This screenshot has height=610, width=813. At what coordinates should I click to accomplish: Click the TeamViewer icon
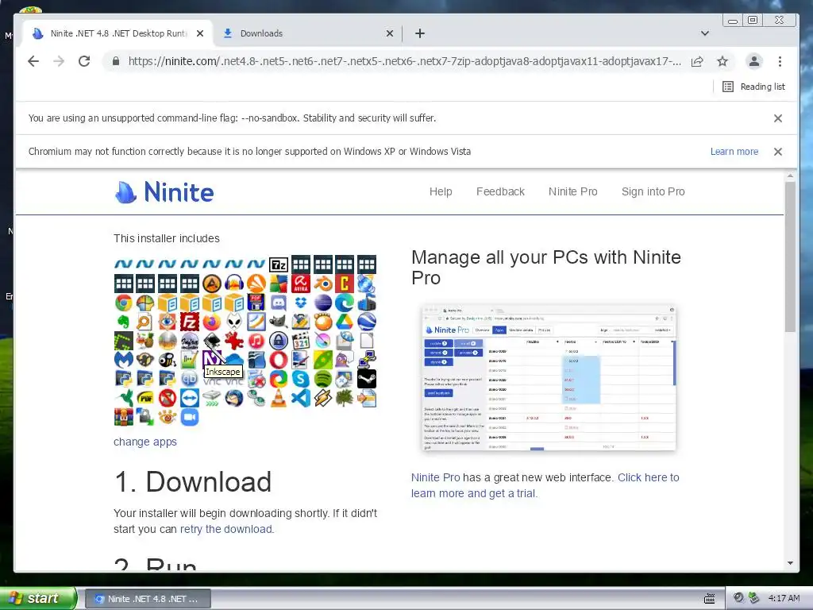point(190,398)
